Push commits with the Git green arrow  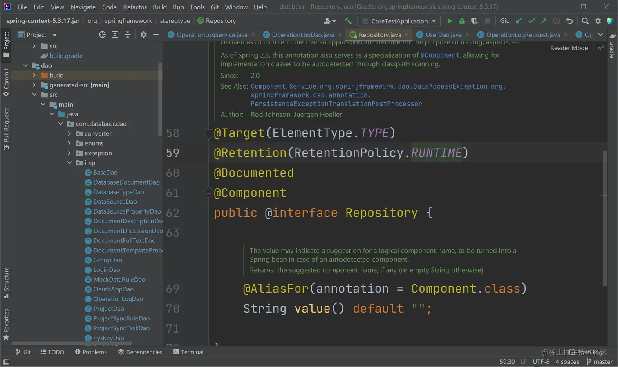click(544, 21)
